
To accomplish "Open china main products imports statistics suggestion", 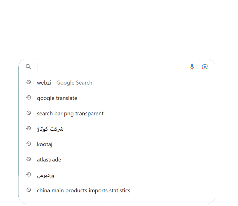I will coord(83,191).
